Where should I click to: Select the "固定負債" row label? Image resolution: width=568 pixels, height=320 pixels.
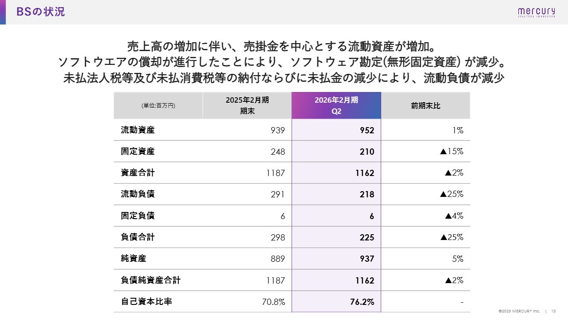point(138,216)
